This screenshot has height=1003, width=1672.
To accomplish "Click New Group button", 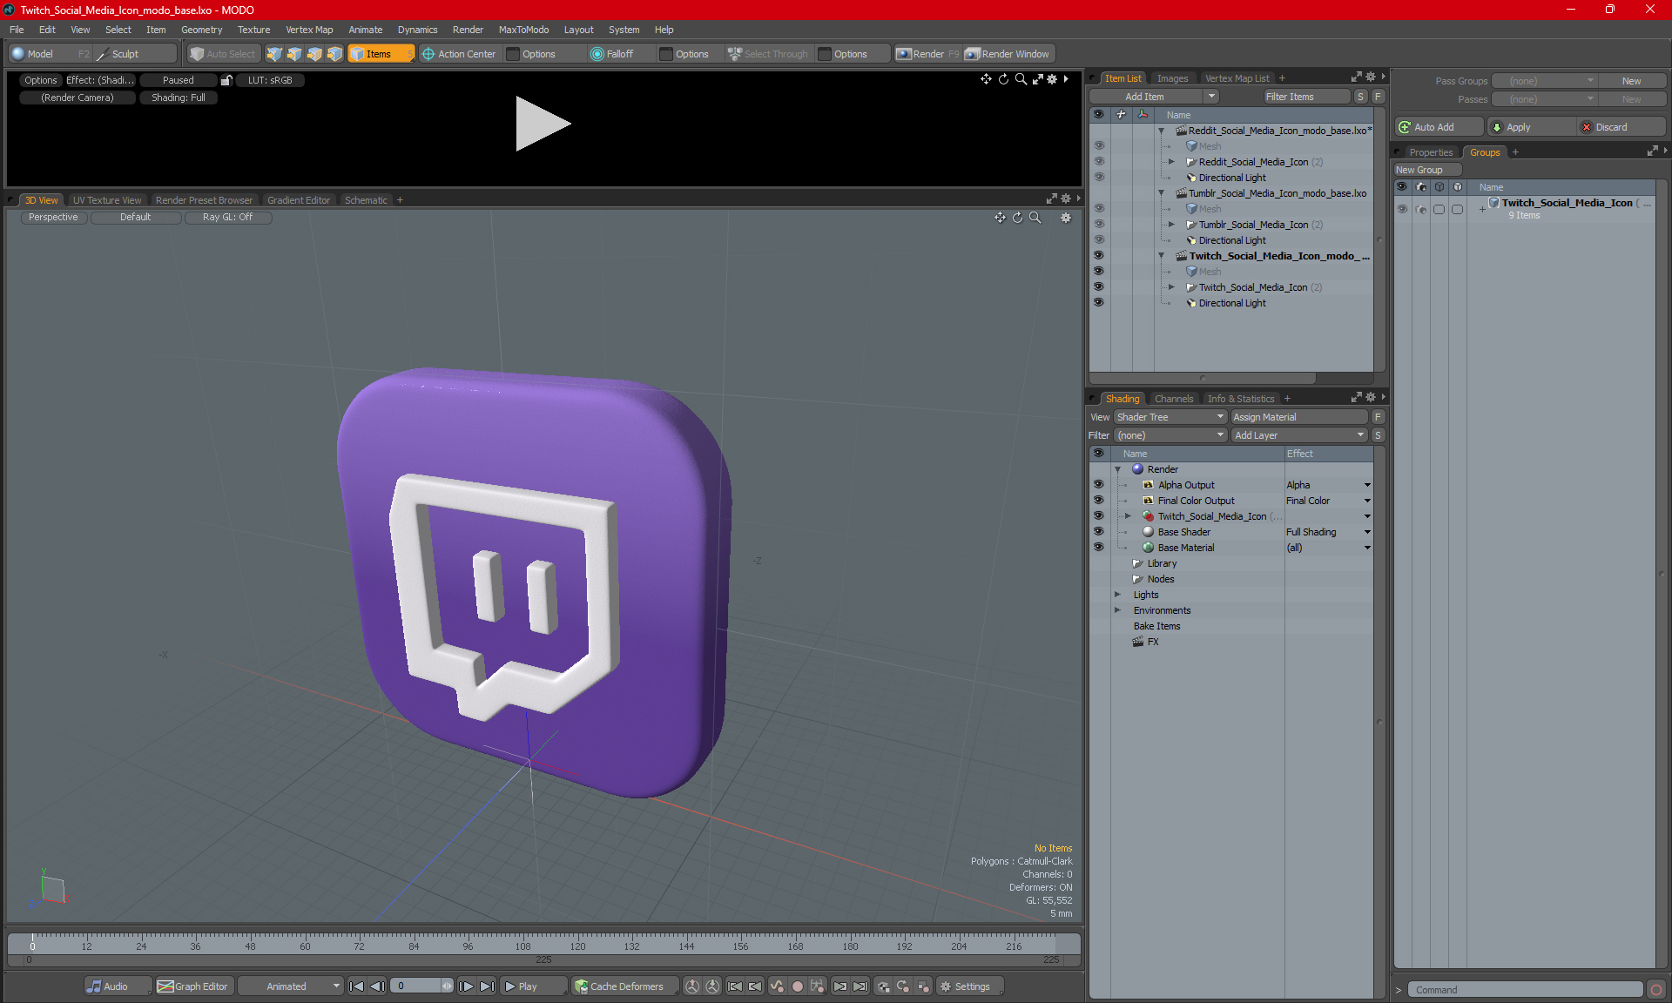I will (x=1426, y=170).
